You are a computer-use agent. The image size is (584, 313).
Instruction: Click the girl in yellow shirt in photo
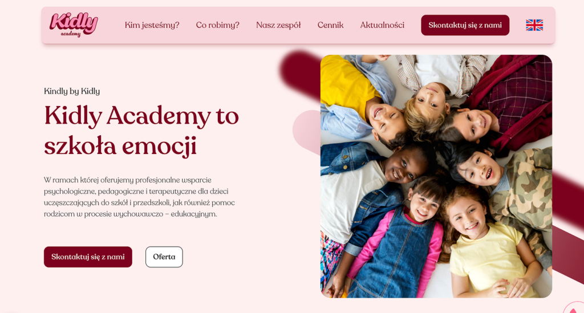point(484,246)
